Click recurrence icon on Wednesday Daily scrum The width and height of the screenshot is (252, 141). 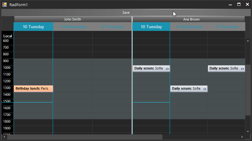point(205,89)
